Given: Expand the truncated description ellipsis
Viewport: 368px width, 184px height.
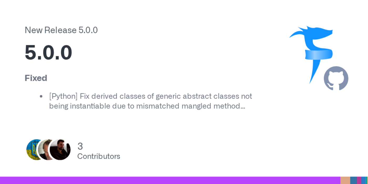Looking at the screenshot, I should point(243,106).
